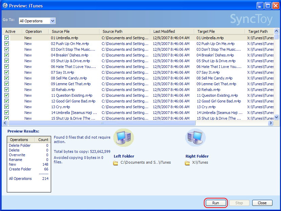The width and height of the screenshot is (281, 211).
Task: Toggle the checkbox for 06 Hate That I Love You
Action: tap(7, 66)
